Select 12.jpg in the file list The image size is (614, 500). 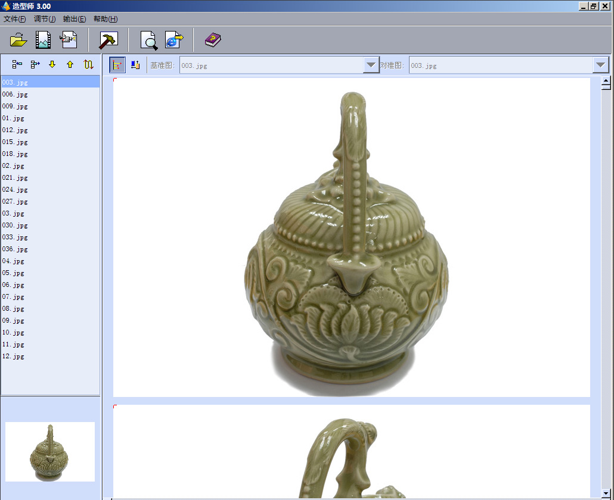(51, 357)
